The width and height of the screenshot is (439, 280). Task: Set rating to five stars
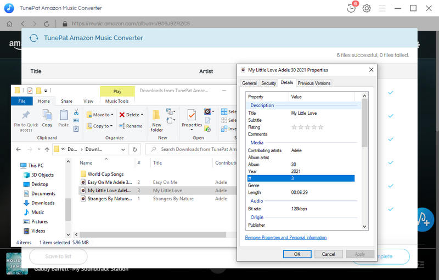(321, 127)
